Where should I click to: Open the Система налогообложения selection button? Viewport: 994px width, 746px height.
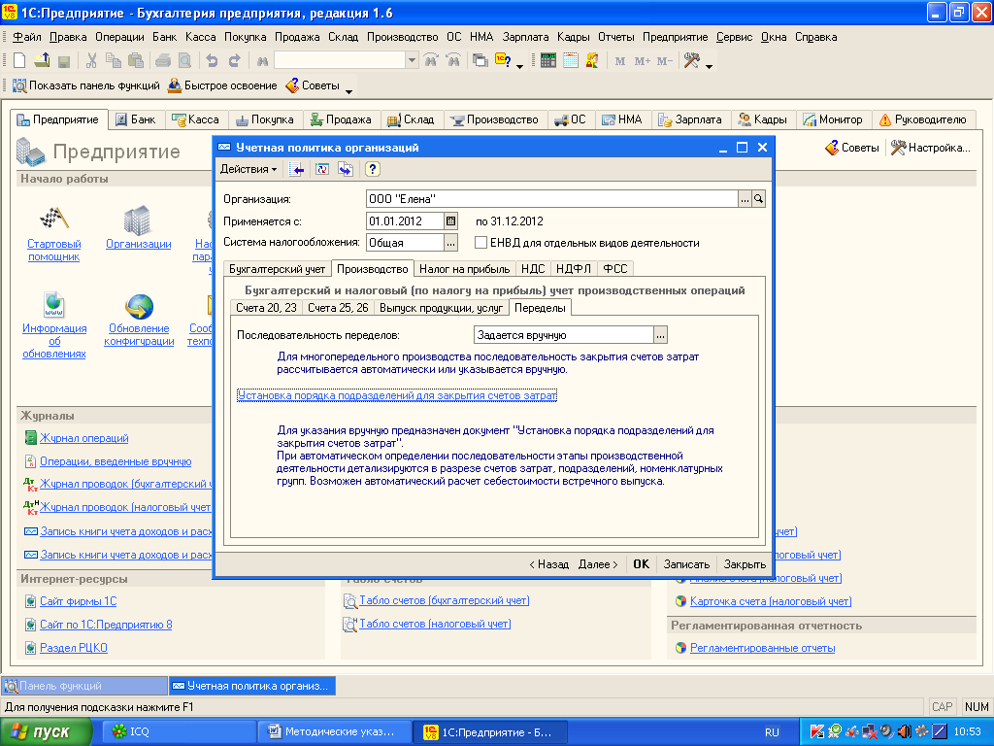pyautogui.click(x=450, y=242)
